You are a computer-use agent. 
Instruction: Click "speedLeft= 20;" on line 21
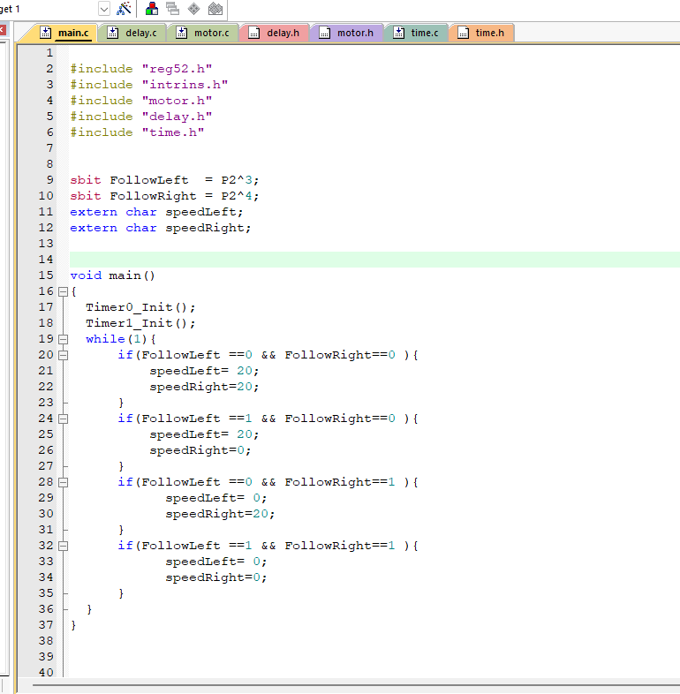coord(204,371)
